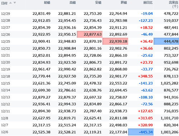
Task: Select the 12/29 date row
Action: coord(89,14)
